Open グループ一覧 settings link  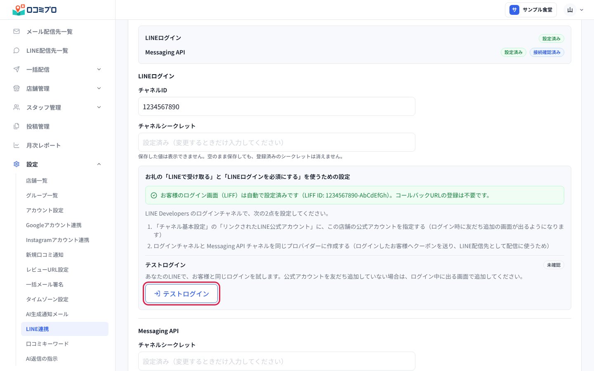coord(42,195)
